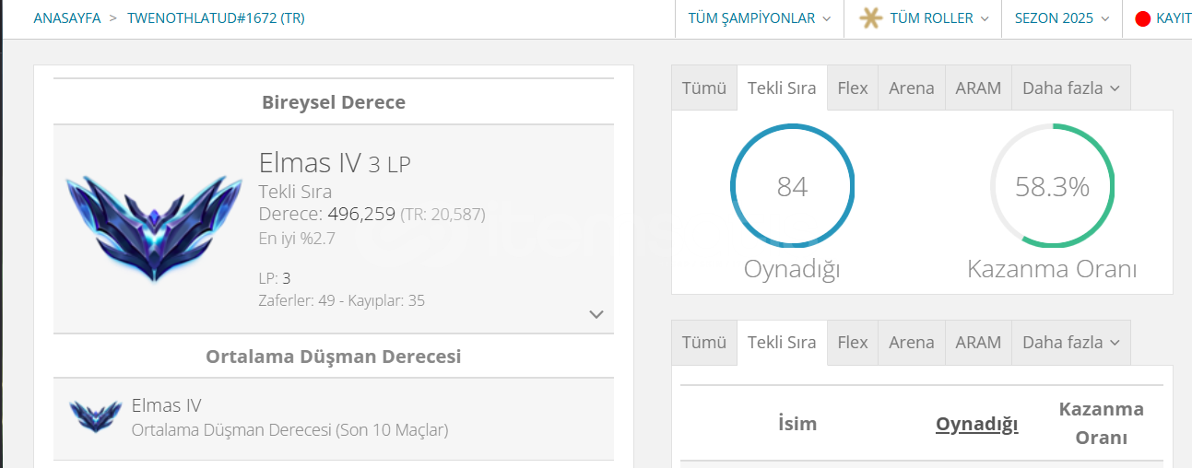Expand the rank details chevron
Viewport: 1192px width, 468px height.
pos(596,314)
